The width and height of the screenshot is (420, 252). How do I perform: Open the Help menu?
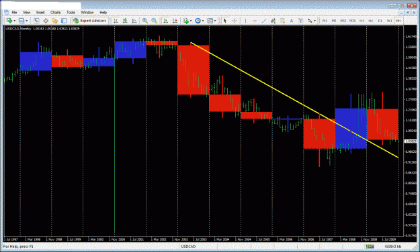click(x=103, y=12)
